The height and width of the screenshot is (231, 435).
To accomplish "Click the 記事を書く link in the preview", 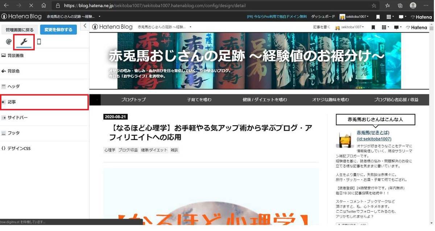I will (x=322, y=27).
